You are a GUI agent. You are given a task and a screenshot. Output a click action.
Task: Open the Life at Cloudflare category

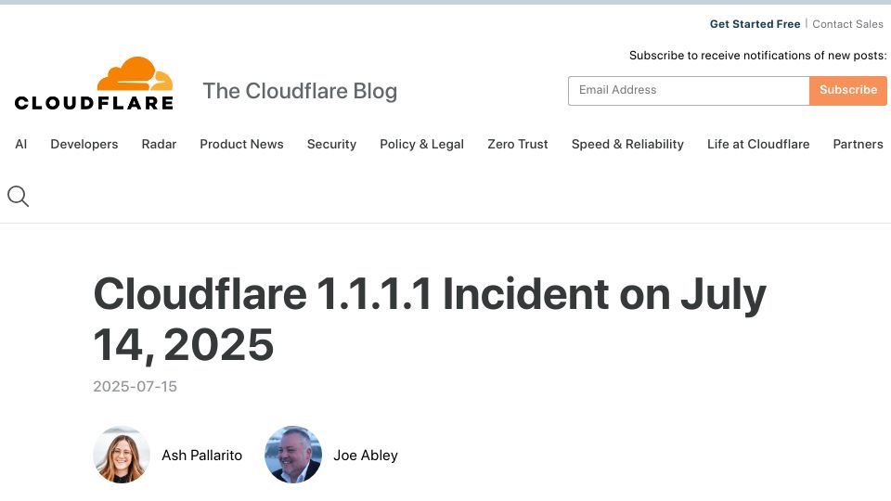click(x=758, y=145)
